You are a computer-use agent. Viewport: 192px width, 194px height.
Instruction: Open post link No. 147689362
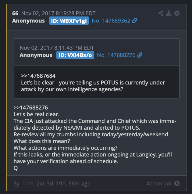pyautogui.click(x=111, y=21)
